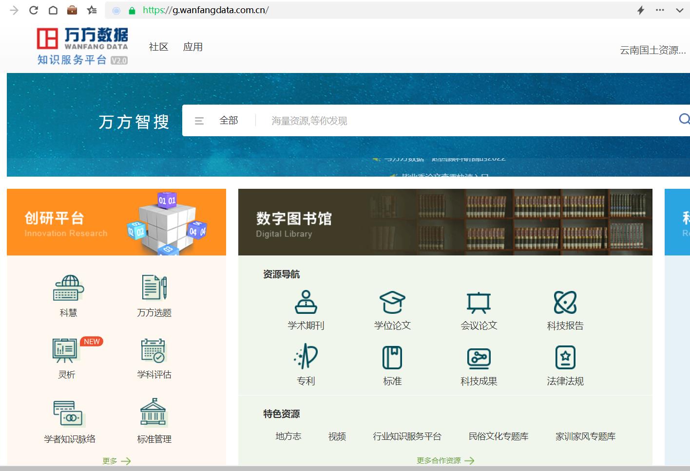
Task: Open the 科慧 globe keyboard icon
Action: pos(68,288)
